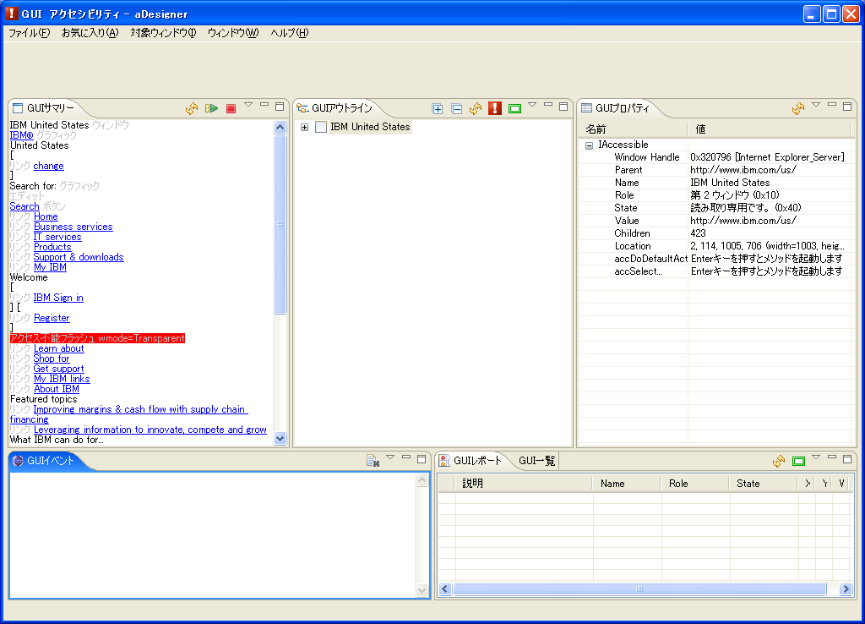The image size is (865, 624).
Task: Open the 対象ウィンドウ menu
Action: pos(163,33)
